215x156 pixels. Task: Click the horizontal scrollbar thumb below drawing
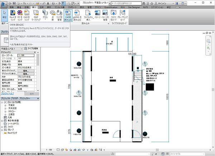coord(157,150)
